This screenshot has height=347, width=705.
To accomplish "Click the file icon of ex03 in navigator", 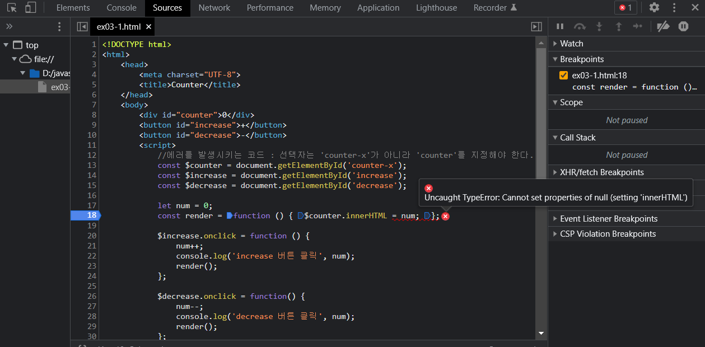I will coord(43,87).
